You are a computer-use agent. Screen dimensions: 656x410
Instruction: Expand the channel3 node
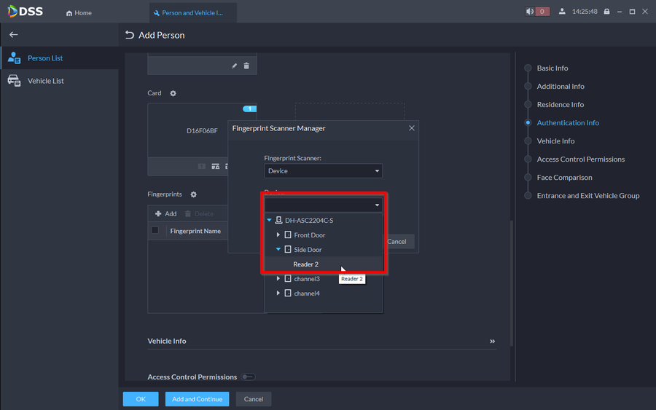pyautogui.click(x=278, y=278)
